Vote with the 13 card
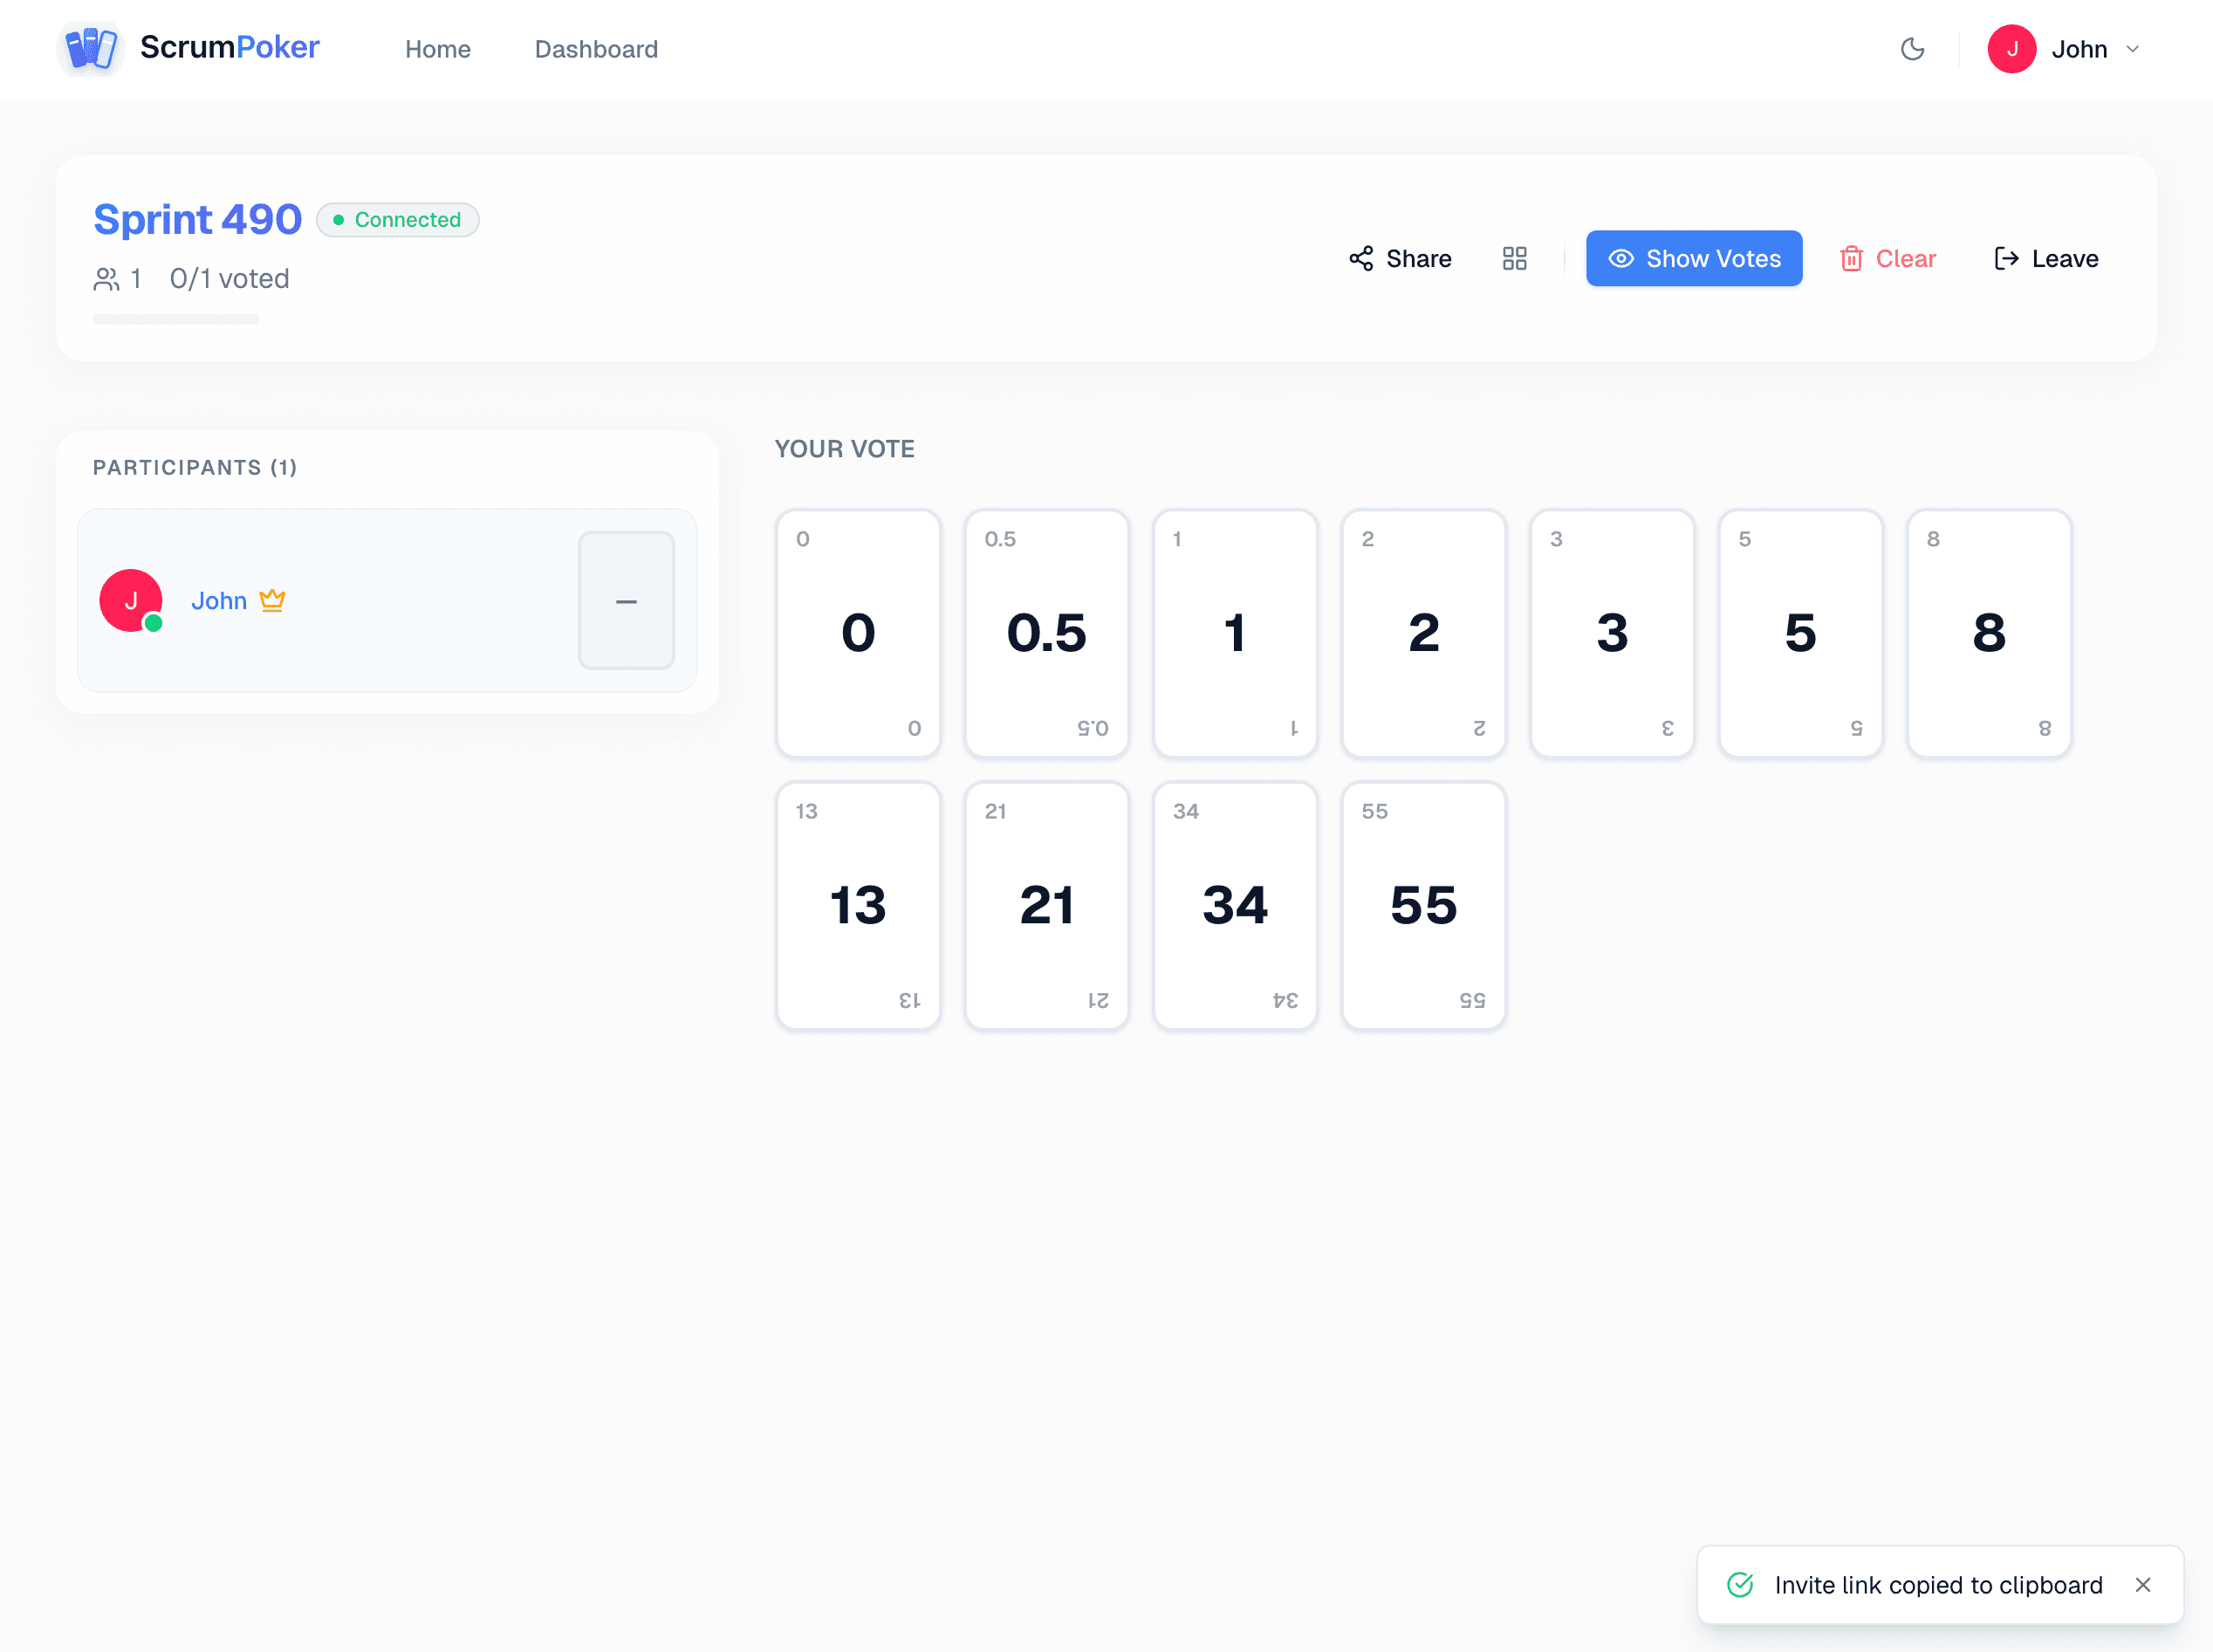This screenshot has width=2213, height=1652. pyautogui.click(x=858, y=905)
